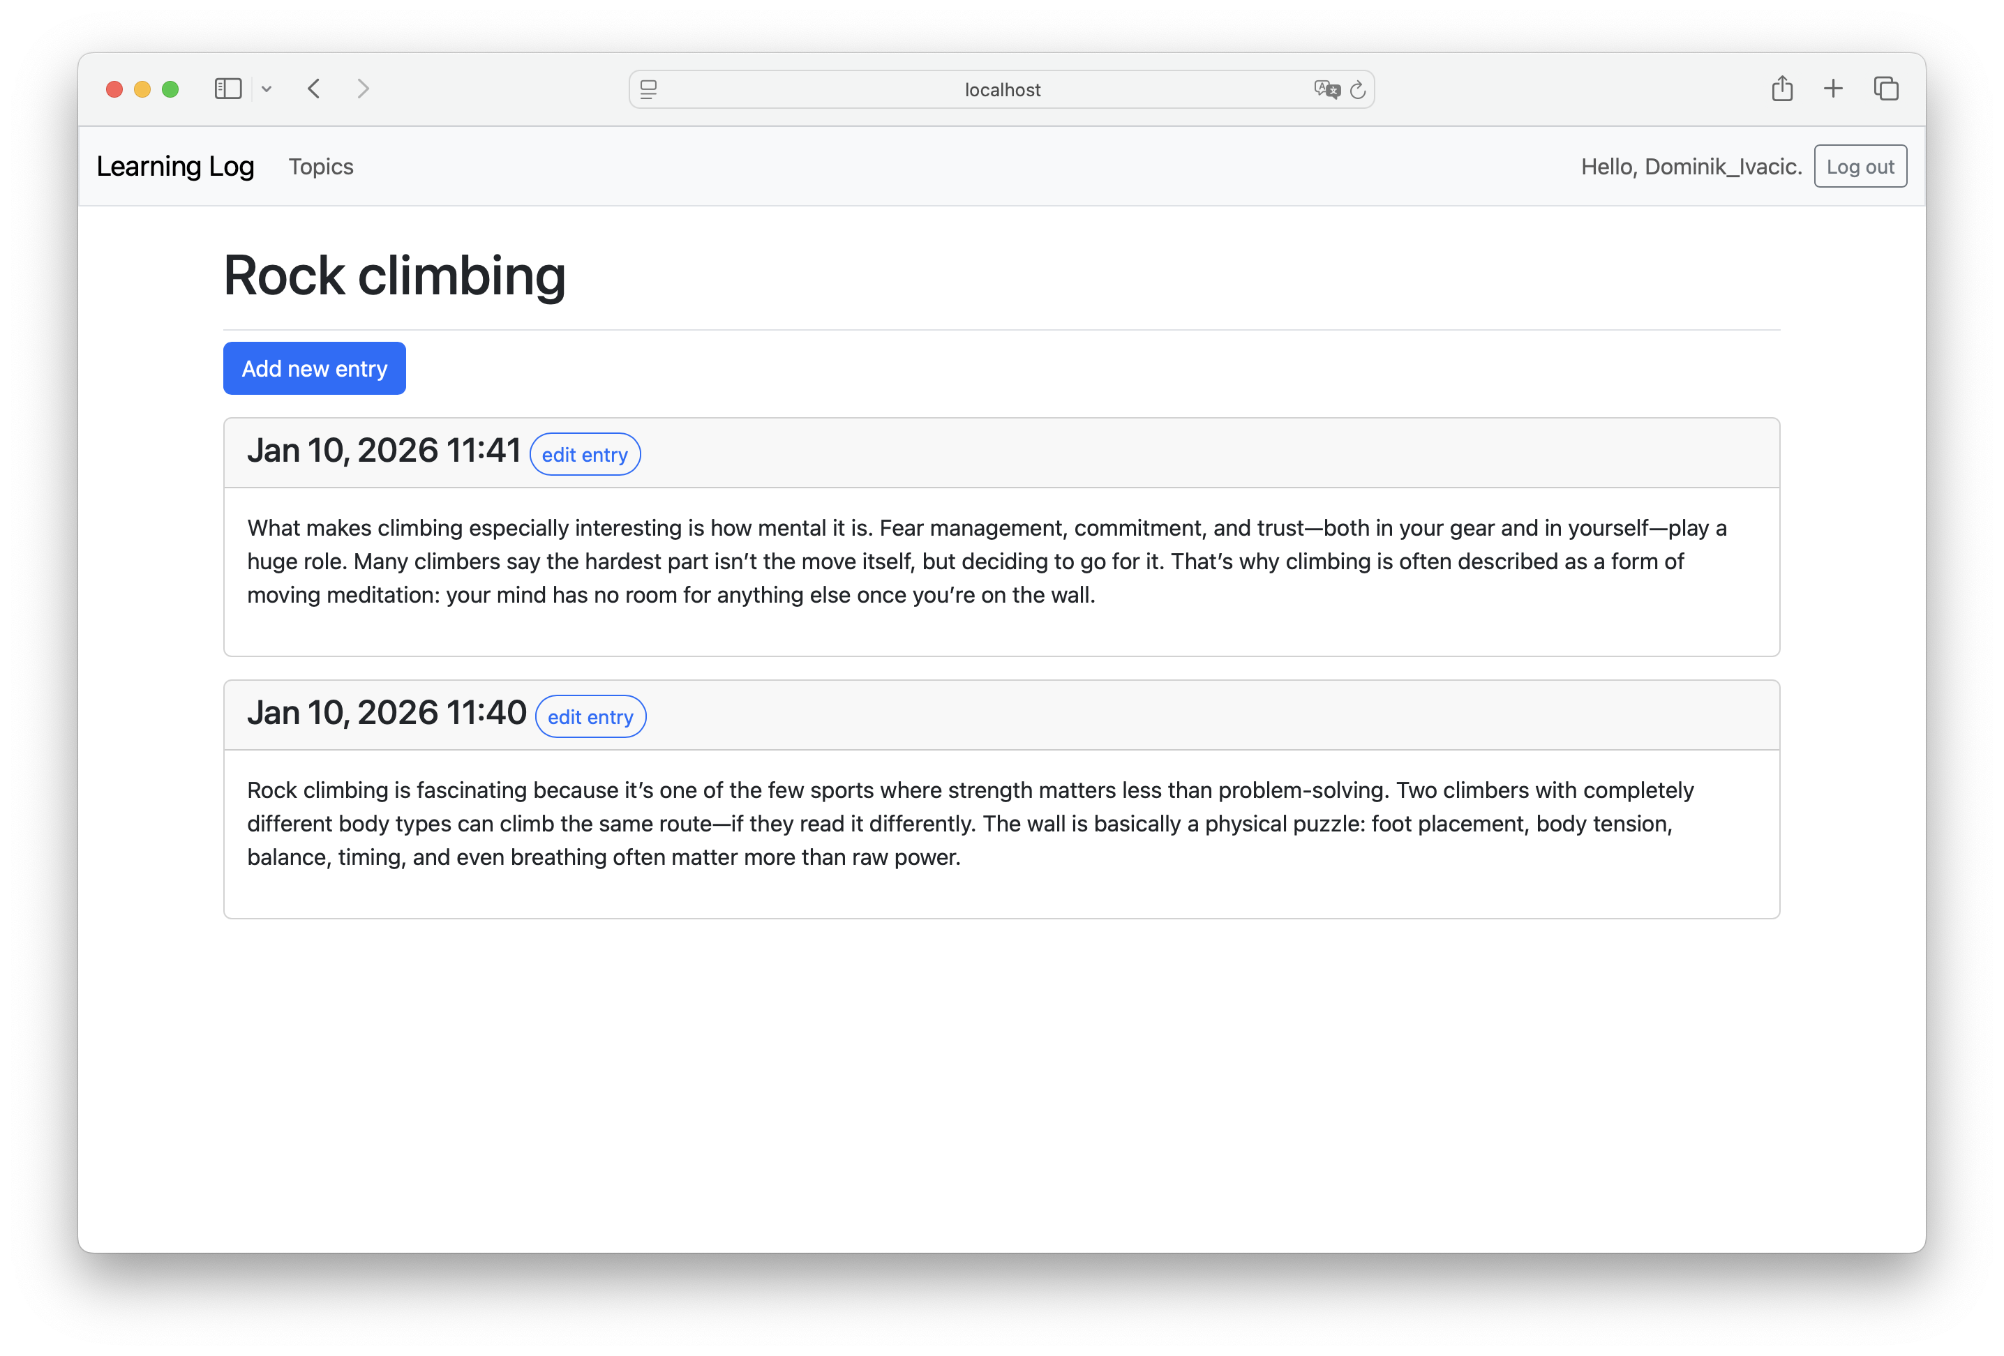This screenshot has height=1356, width=2004.
Task: Select the Learning Log home link
Action: point(176,167)
